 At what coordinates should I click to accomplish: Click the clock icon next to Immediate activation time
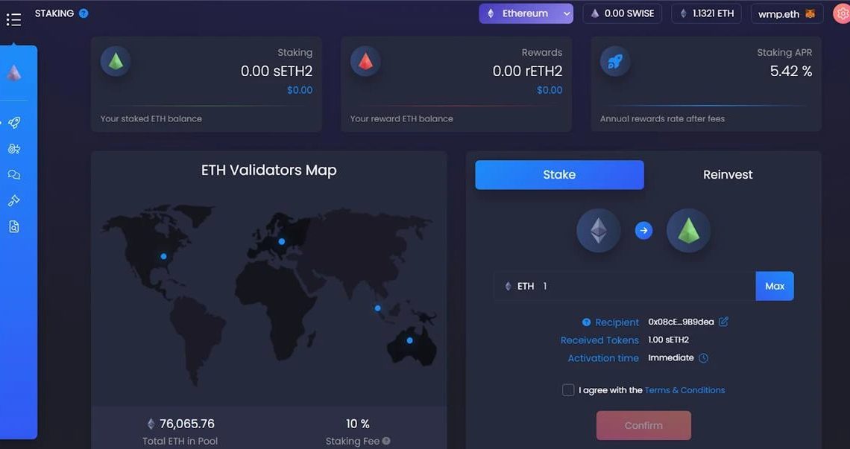704,357
